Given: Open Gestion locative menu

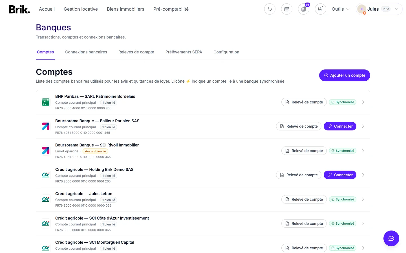Looking at the screenshot, I should click(x=81, y=9).
